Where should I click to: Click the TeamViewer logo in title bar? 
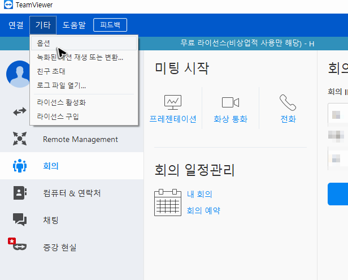coord(8,5)
